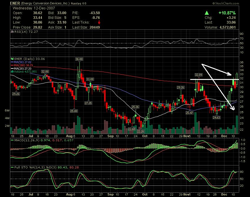The width and height of the screenshot is (250, 197).
Task: Click the red line swatch beside MA(200)
Action: 12,65
